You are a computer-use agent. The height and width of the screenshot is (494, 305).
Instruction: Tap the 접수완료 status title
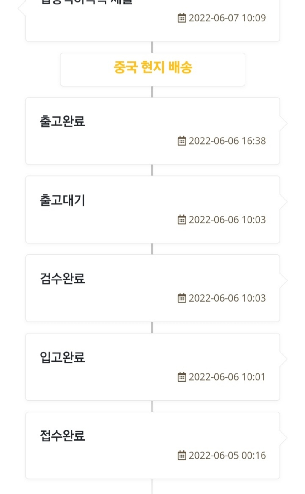click(x=62, y=436)
